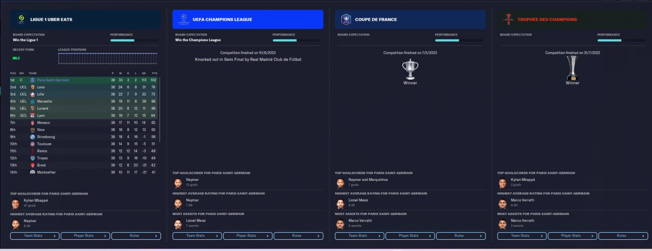The image size is (652, 251).
Task: Click the Nice club badge
Action: [x=33, y=130]
